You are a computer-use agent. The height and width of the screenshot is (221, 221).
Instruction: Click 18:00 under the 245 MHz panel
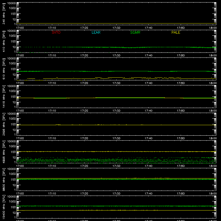tap(213, 28)
